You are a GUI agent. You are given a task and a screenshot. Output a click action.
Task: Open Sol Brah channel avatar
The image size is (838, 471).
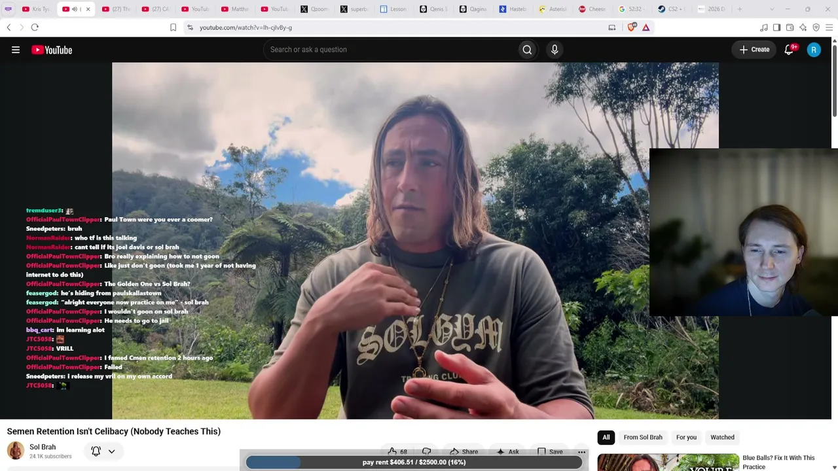(x=16, y=451)
